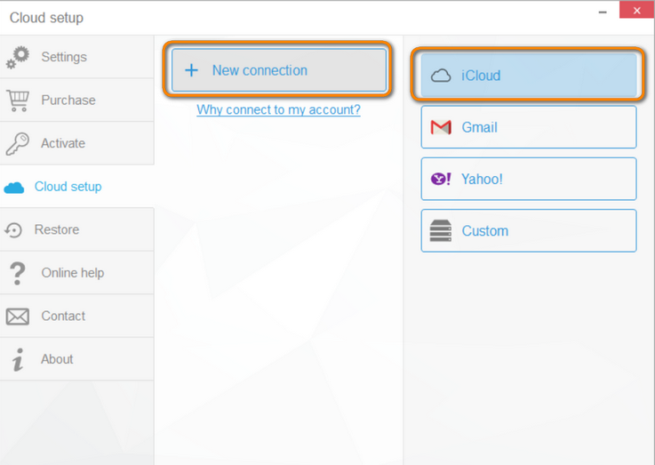Click the About info icon
The height and width of the screenshot is (465, 655).
click(x=18, y=360)
